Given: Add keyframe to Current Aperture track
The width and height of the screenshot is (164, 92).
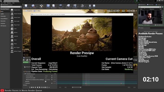Looking at the screenshot, I should click(52, 76).
